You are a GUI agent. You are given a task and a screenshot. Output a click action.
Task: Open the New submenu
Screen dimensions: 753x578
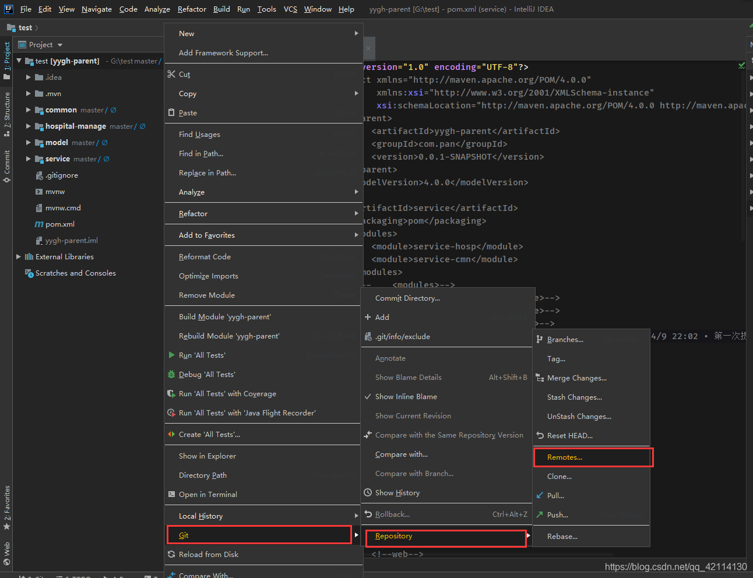pyautogui.click(x=263, y=34)
